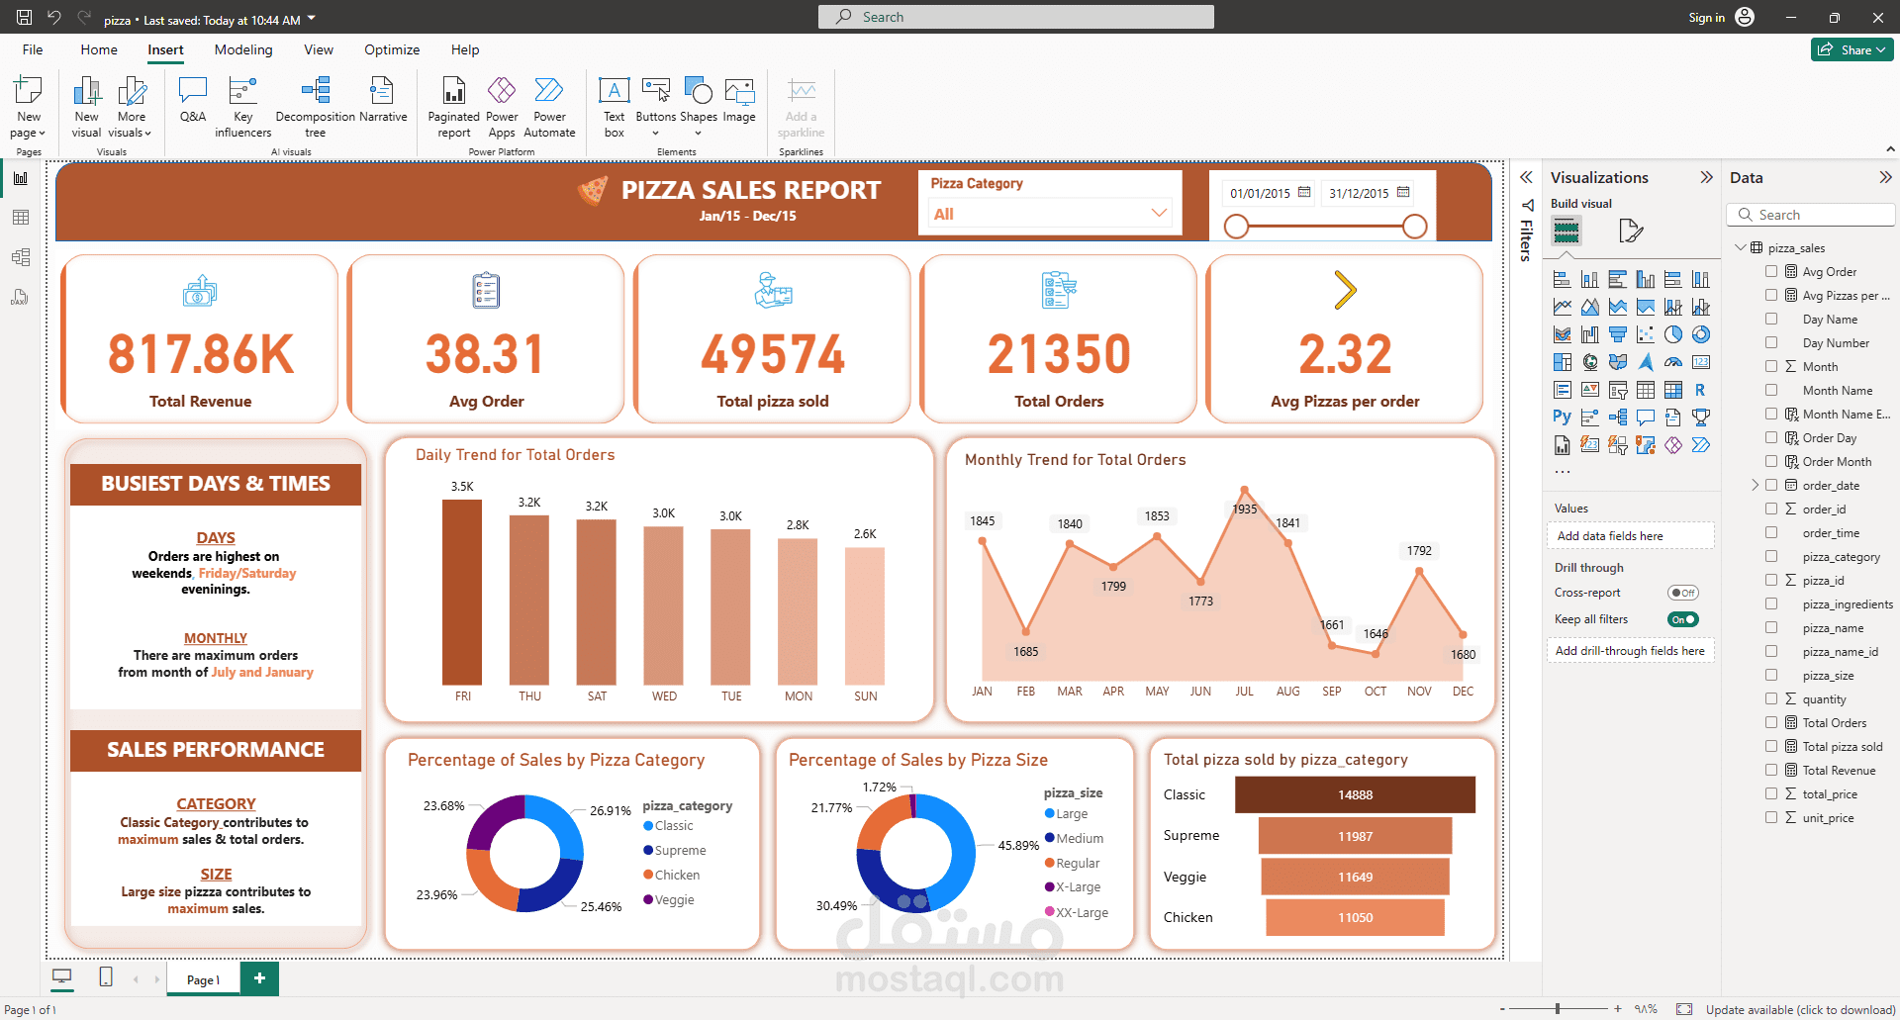Insert the R script visual
This screenshot has height=1020, width=1900.
(x=1701, y=390)
